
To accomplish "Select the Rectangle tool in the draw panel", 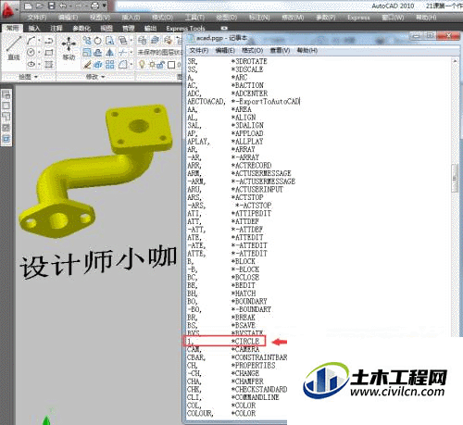I will coord(49,53).
